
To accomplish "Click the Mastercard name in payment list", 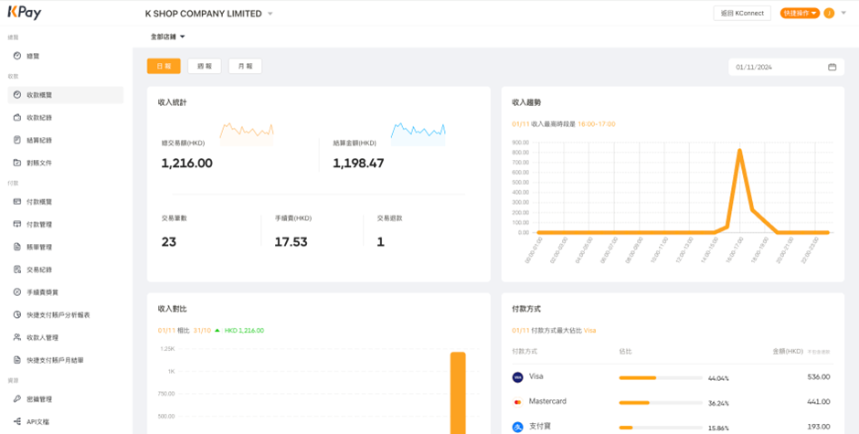I will point(547,401).
